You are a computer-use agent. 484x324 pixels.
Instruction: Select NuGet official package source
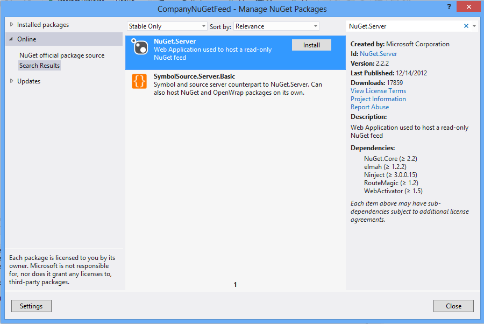62,55
